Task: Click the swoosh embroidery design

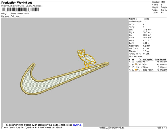Action: click(64, 79)
